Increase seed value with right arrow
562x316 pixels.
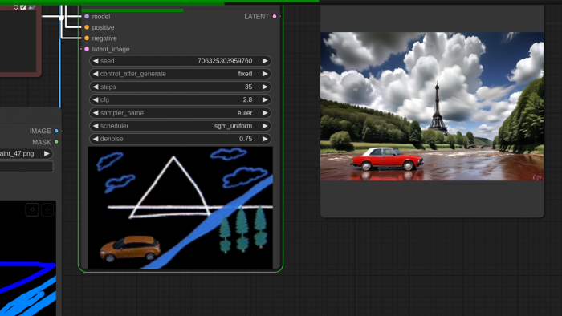tap(265, 61)
